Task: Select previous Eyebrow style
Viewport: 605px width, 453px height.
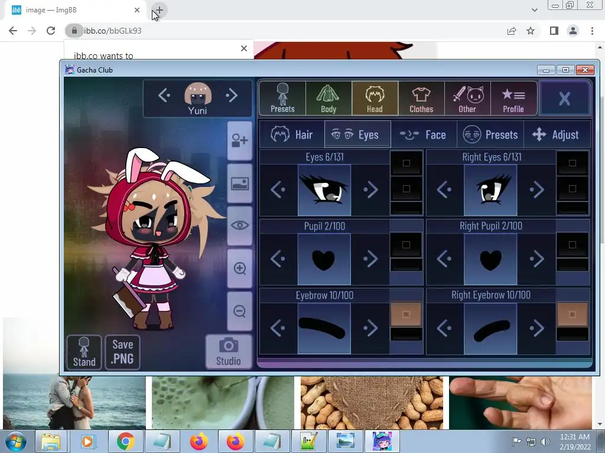Action: point(278,328)
